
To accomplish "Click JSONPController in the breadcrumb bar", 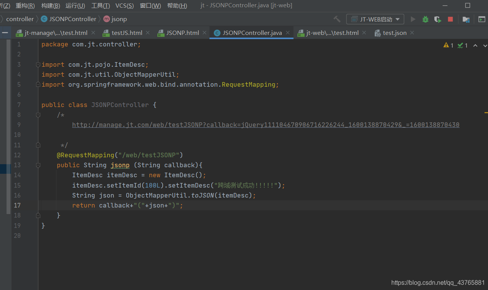I will pos(69,19).
